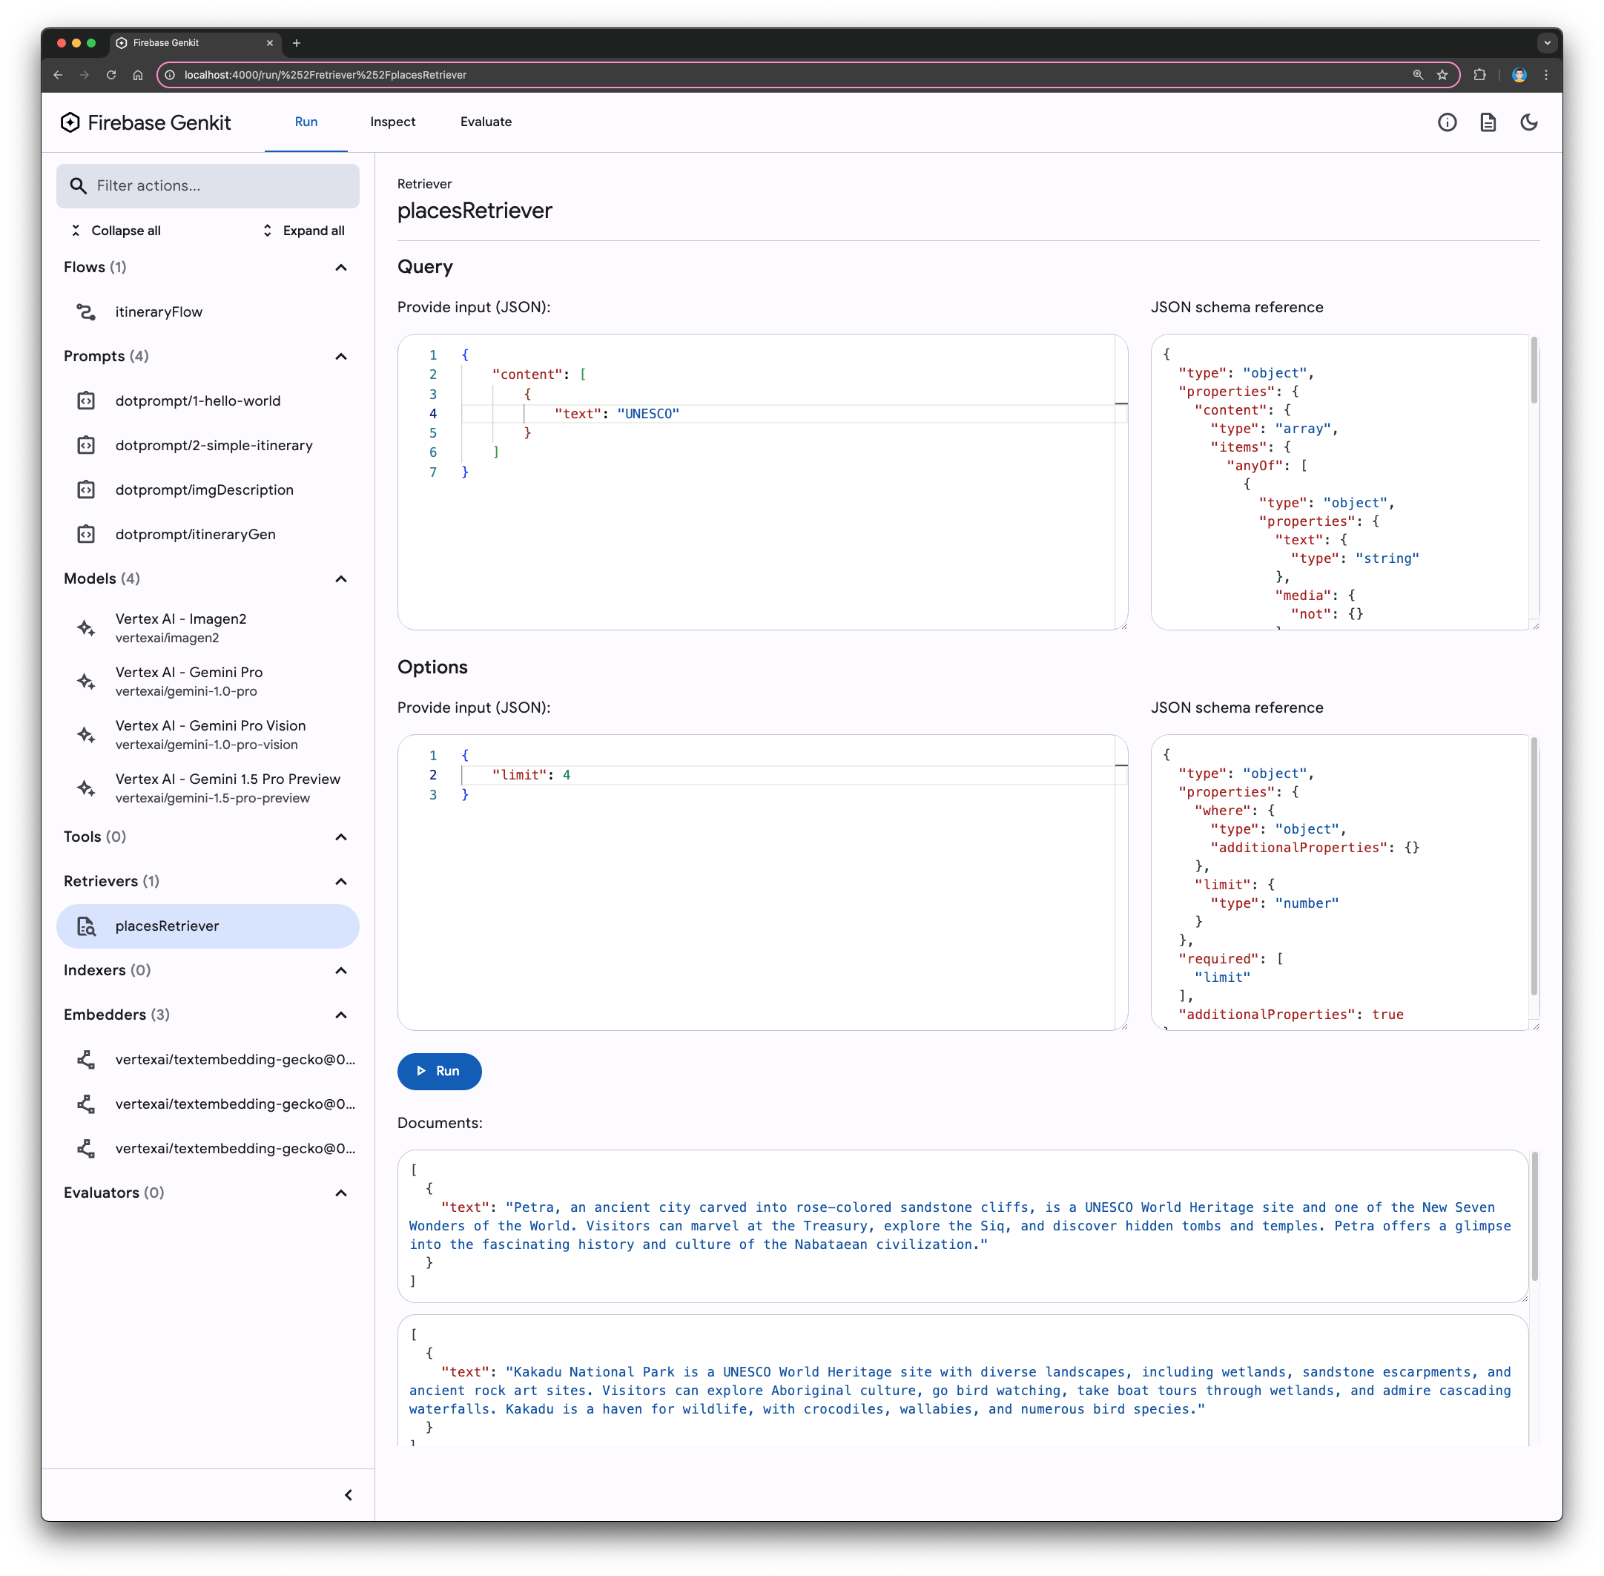Reload the browser page
This screenshot has height=1576, width=1604.
point(111,74)
